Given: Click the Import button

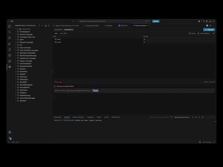Looking at the screenshot, I should point(192,33).
